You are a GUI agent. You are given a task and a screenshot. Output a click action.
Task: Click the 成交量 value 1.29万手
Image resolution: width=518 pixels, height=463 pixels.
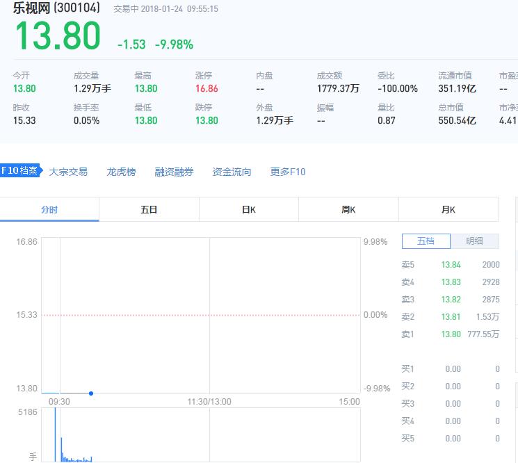point(92,88)
